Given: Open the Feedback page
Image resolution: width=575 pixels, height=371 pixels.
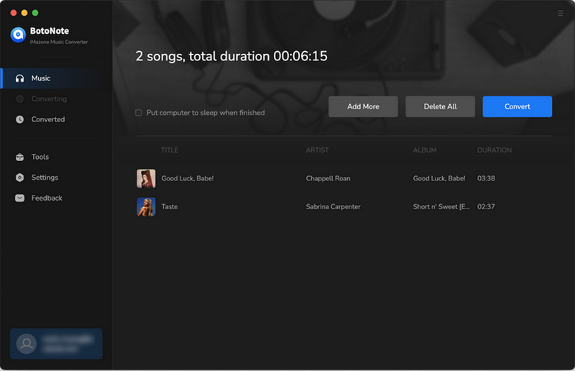Looking at the screenshot, I should 57,198.
